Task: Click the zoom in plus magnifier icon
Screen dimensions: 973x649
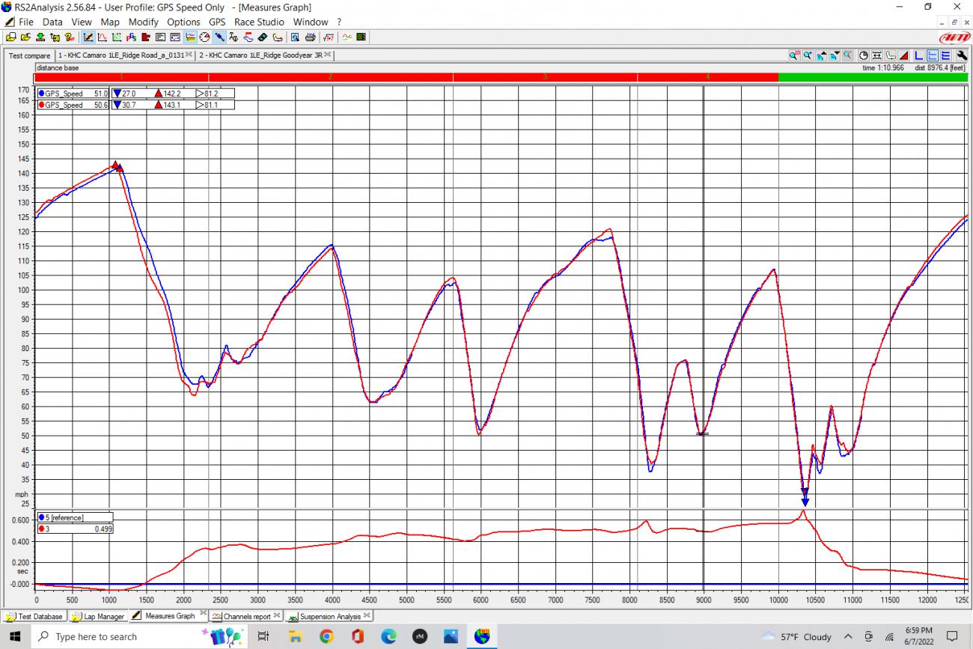Action: click(808, 55)
